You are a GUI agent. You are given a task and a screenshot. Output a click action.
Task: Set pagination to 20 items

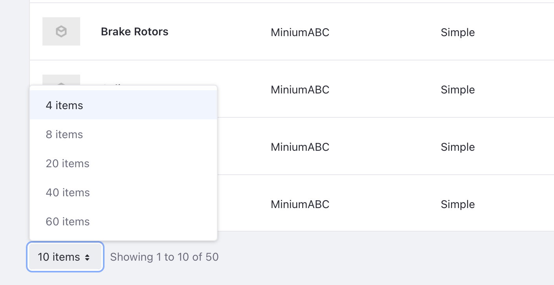click(x=123, y=163)
